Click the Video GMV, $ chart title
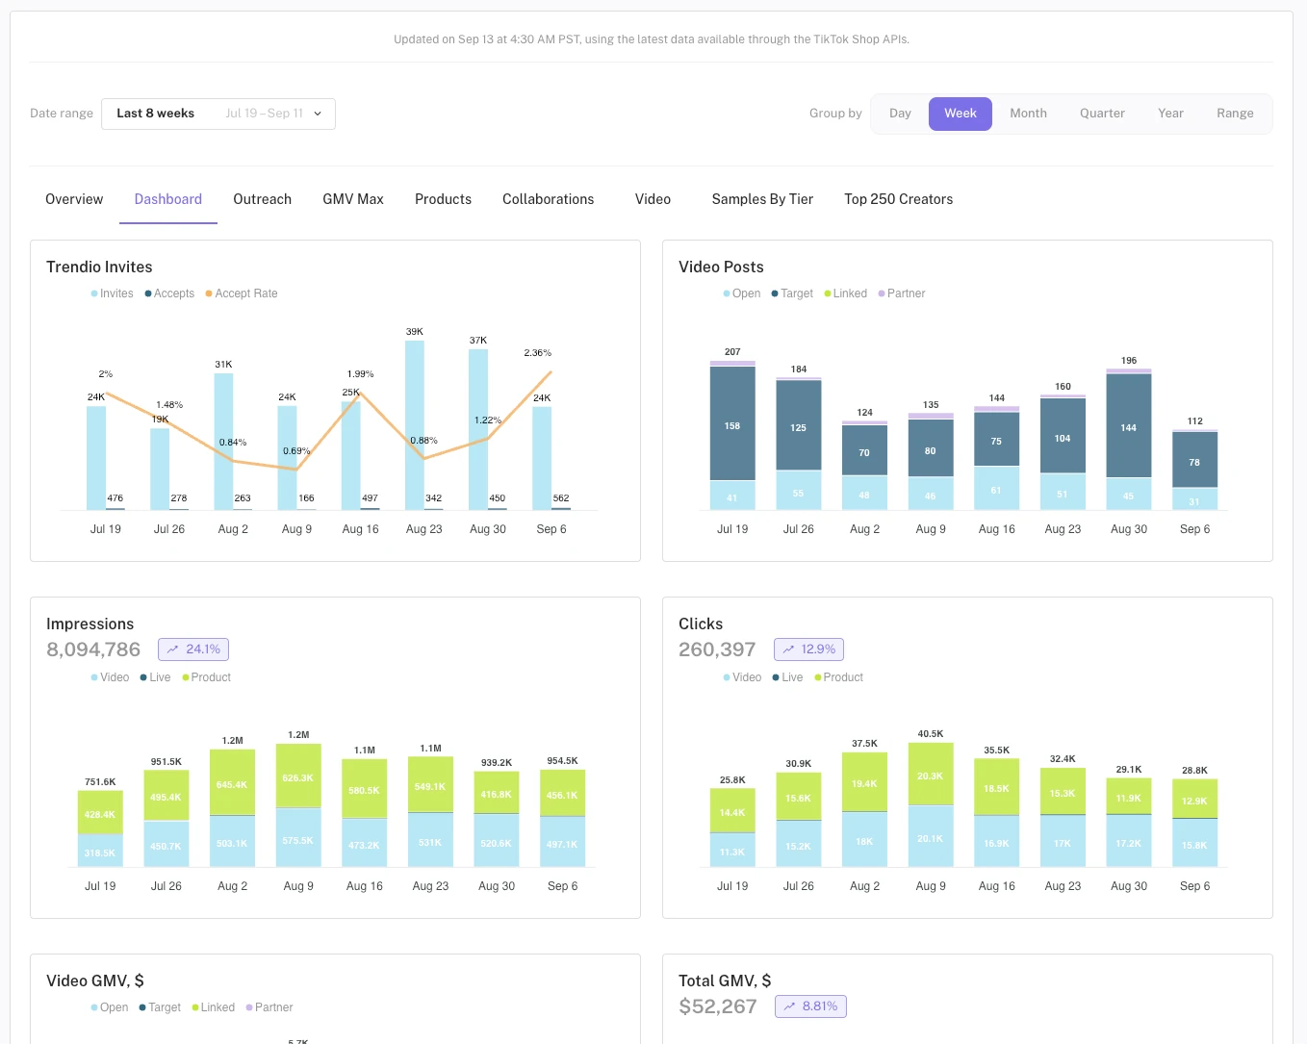This screenshot has height=1044, width=1307. point(95,981)
